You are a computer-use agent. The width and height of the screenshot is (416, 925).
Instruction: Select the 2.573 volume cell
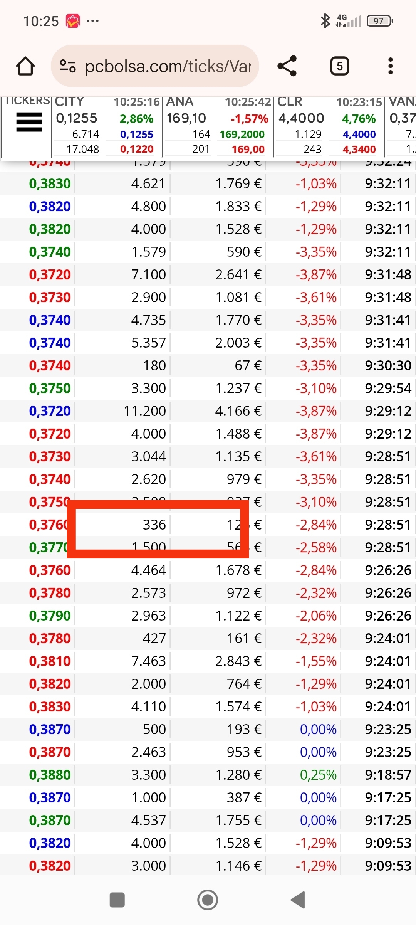point(148,593)
